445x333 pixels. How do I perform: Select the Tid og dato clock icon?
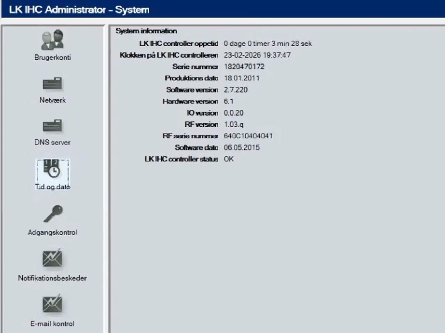click(x=52, y=170)
